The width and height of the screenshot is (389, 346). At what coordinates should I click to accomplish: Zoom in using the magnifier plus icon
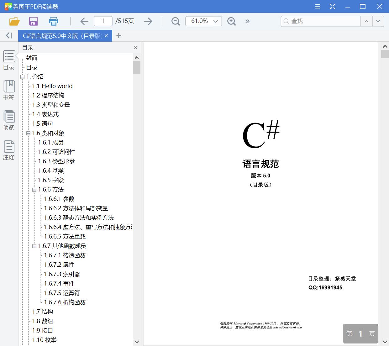click(x=231, y=21)
